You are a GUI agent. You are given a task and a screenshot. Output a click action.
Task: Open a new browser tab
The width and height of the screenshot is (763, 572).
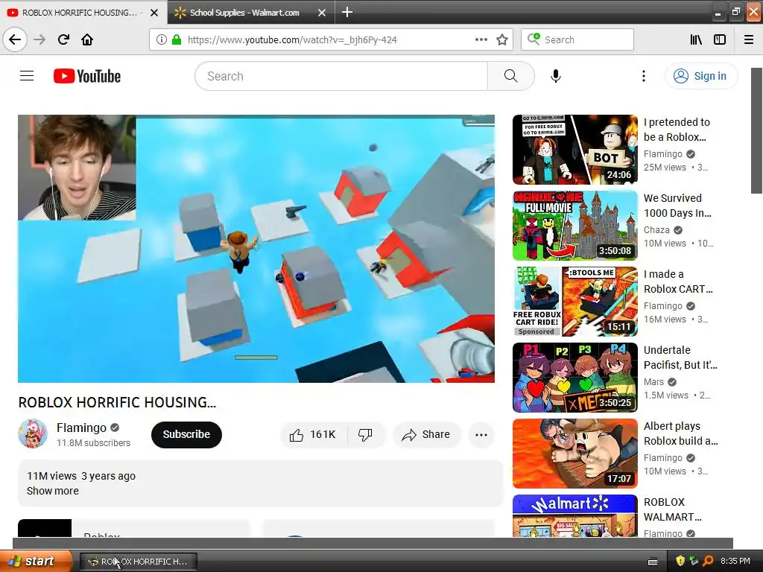click(x=347, y=12)
